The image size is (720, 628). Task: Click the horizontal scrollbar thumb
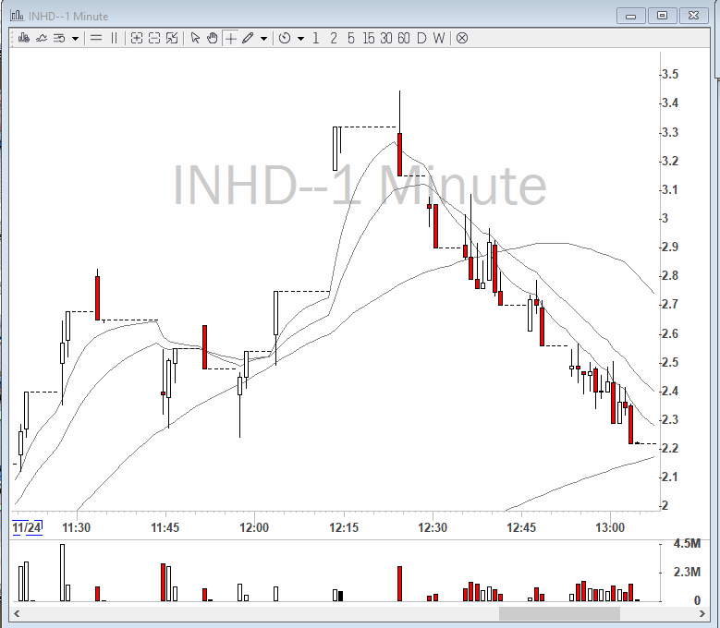[559, 613]
